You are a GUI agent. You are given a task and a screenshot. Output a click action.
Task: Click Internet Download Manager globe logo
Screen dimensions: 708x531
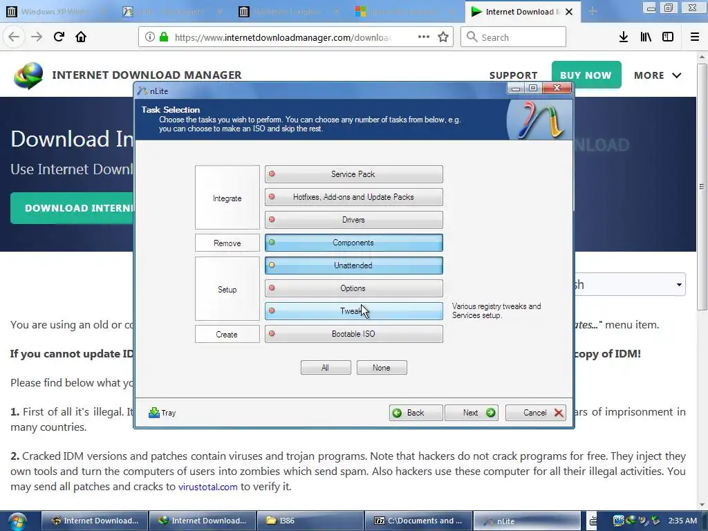tap(28, 75)
